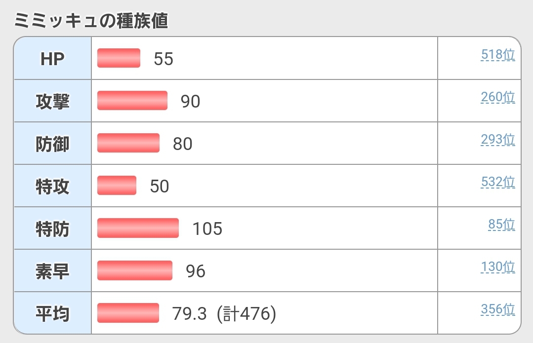Click the 攻撃 red stat bar
The width and height of the screenshot is (533, 343).
132,101
